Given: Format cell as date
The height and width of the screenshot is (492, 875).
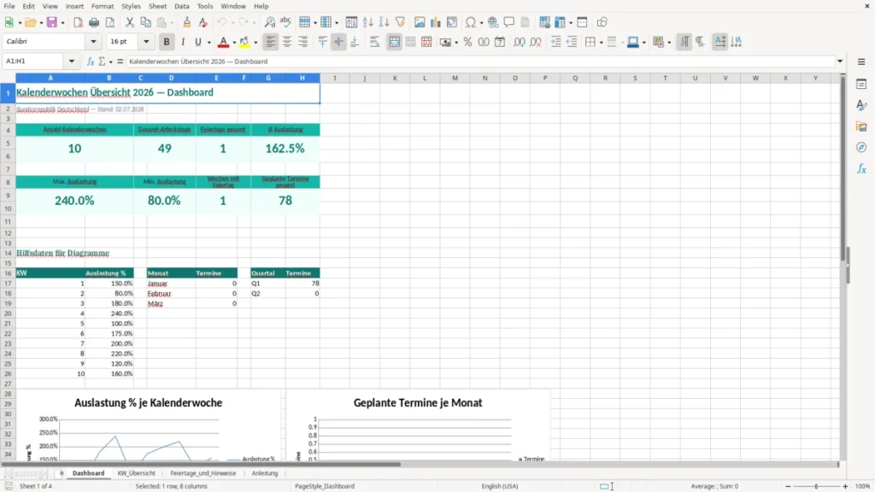Looking at the screenshot, I should [500, 42].
